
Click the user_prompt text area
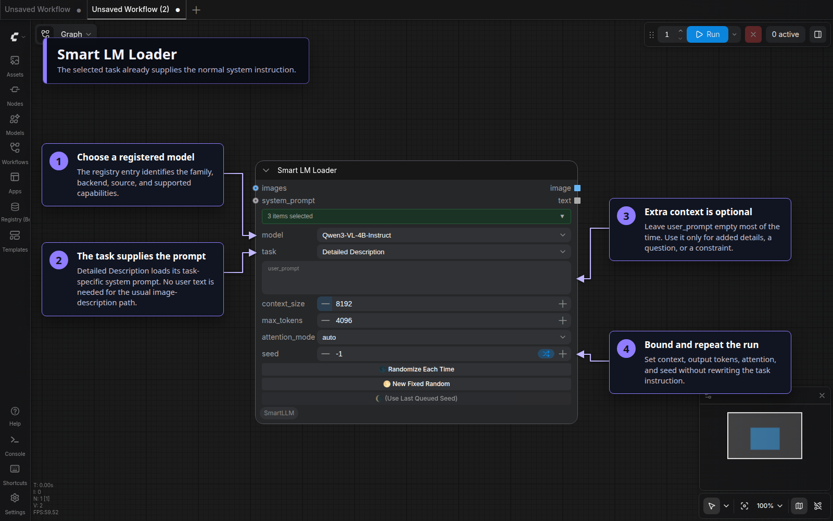point(416,278)
